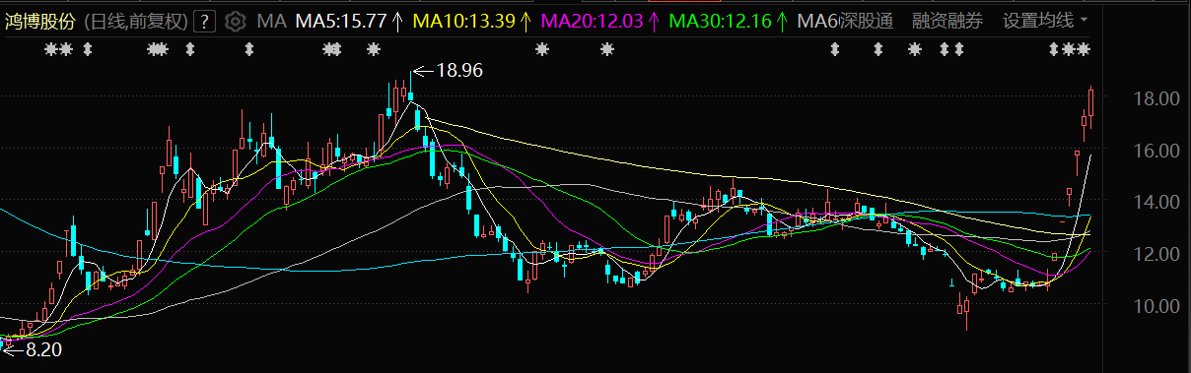This screenshot has width=1191, height=373.
Task: Click the MA20 magenta up arrow
Action: point(653,21)
